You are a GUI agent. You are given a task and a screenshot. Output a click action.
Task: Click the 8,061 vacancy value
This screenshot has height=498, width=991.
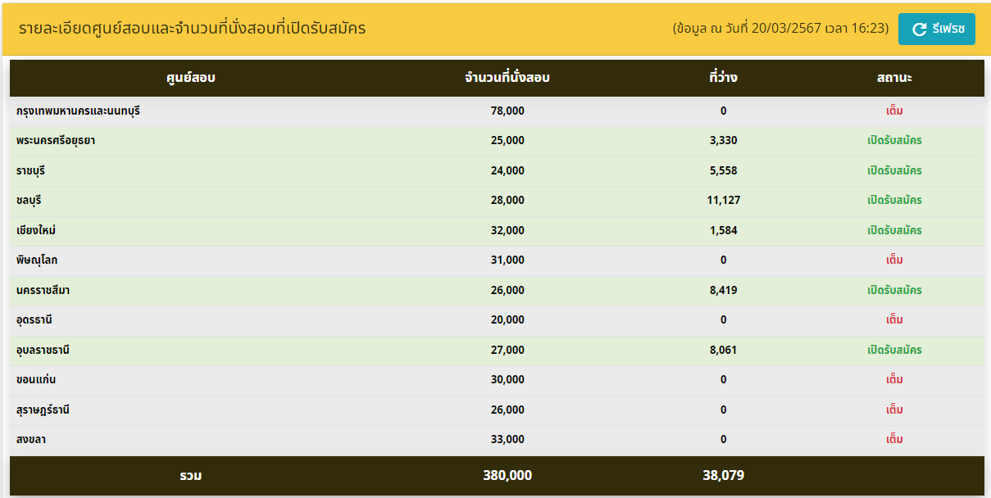pyautogui.click(x=724, y=350)
